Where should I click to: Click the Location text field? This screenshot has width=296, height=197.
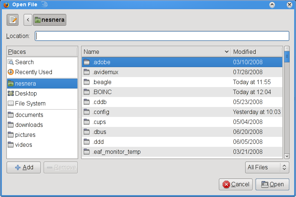click(x=162, y=36)
